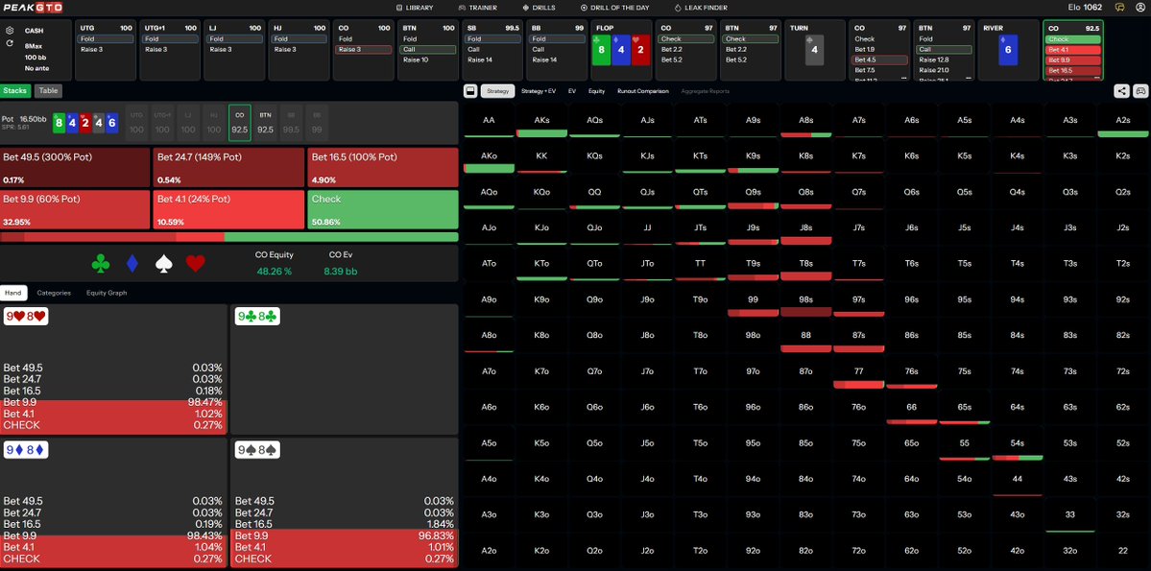The height and width of the screenshot is (571, 1151).
Task: Select the A2s cell in hand matrix
Action: (1123, 120)
